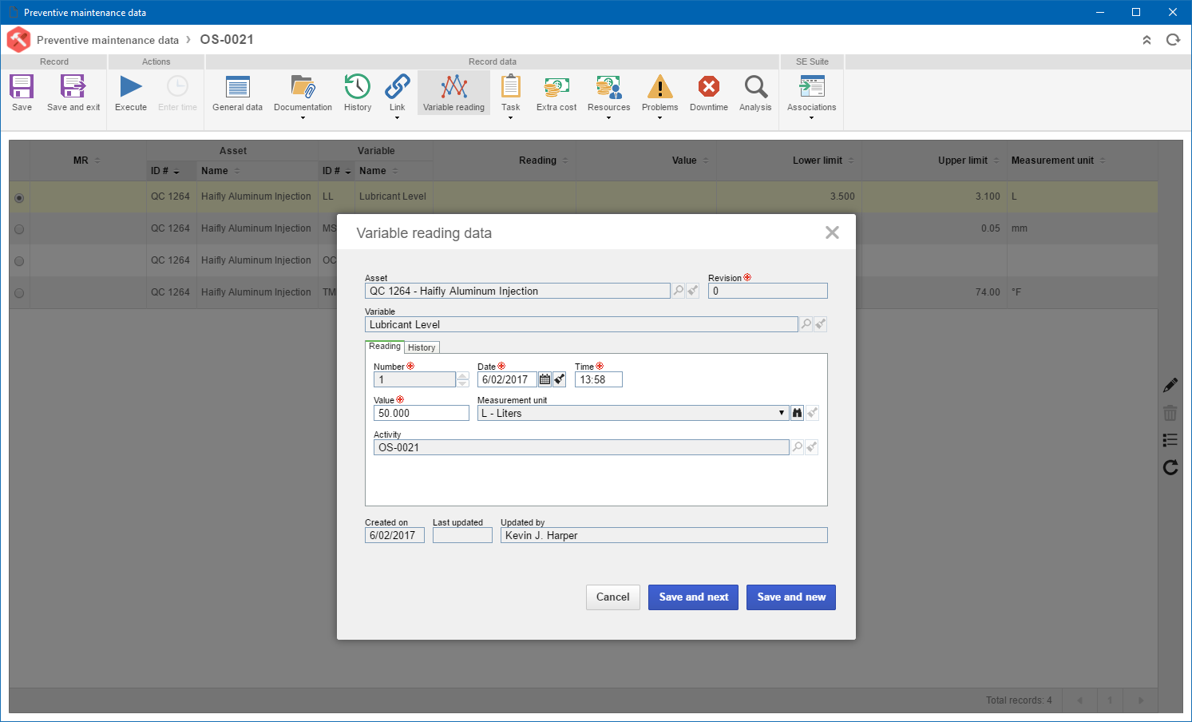Select radio button of third QC 1264 row
The height and width of the screenshot is (722, 1192).
click(x=19, y=261)
